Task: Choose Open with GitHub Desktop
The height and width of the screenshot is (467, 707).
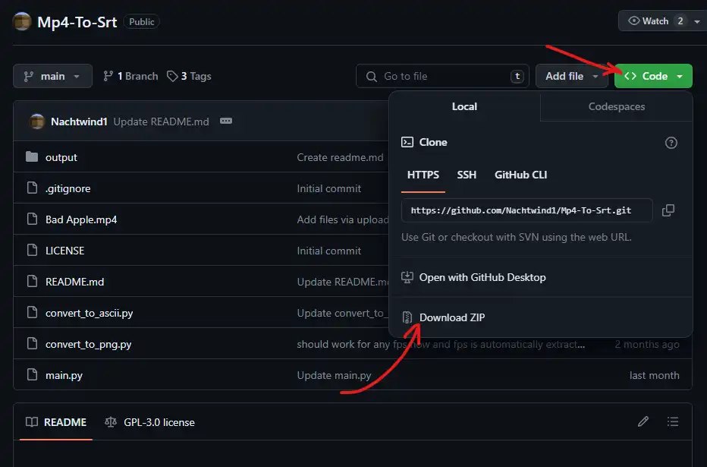Action: coord(482,277)
